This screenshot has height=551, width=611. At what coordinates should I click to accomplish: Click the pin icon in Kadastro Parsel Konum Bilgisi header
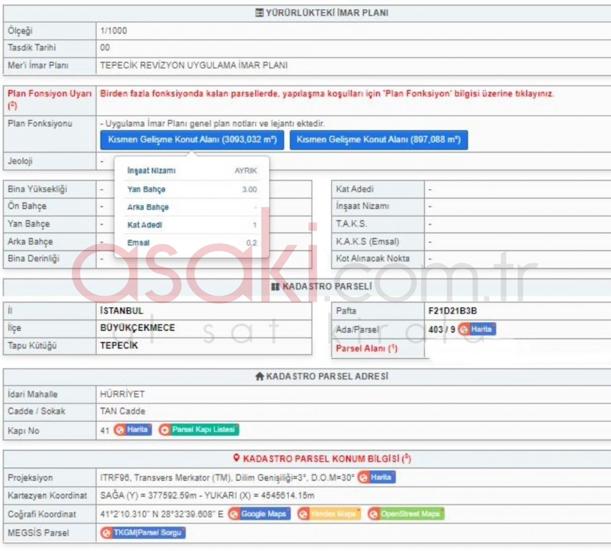pos(236,458)
